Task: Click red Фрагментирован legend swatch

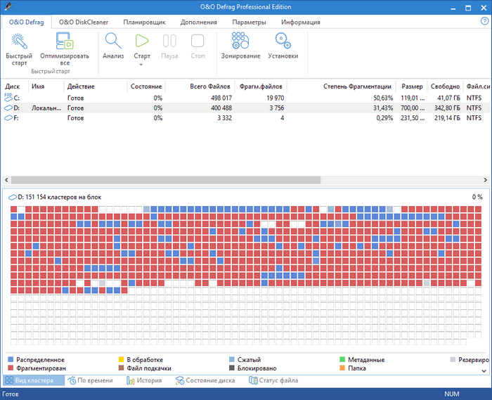Action: pyautogui.click(x=11, y=368)
